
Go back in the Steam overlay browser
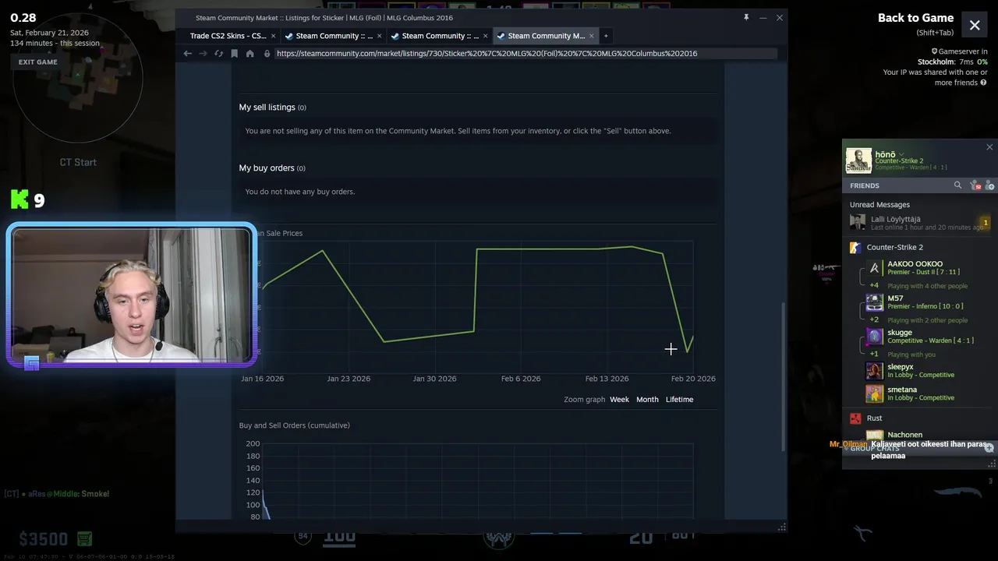pos(187,54)
